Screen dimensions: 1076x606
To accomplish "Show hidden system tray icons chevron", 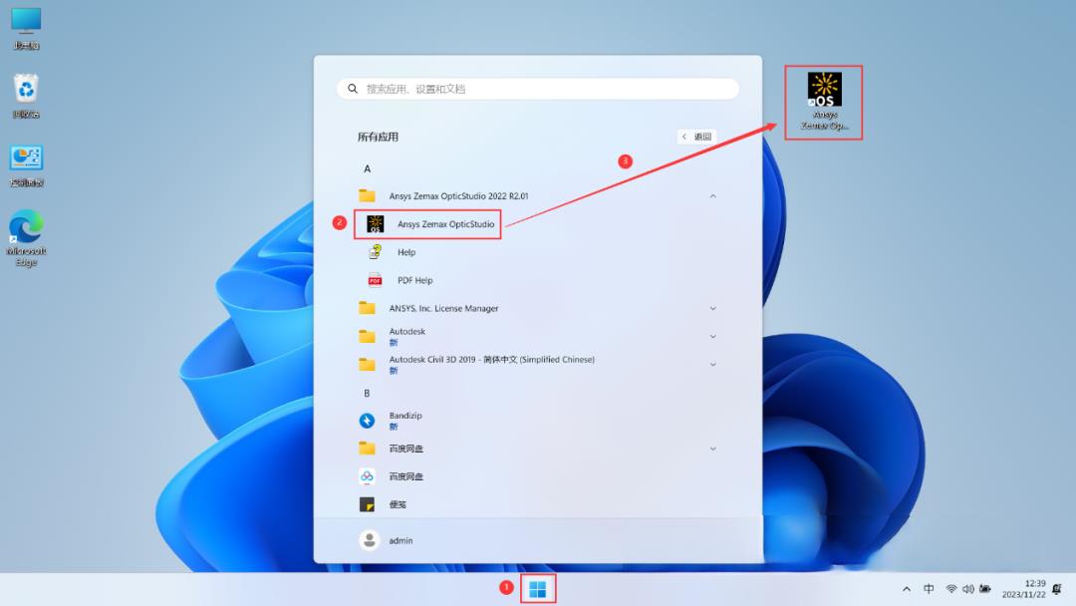I will [907, 589].
